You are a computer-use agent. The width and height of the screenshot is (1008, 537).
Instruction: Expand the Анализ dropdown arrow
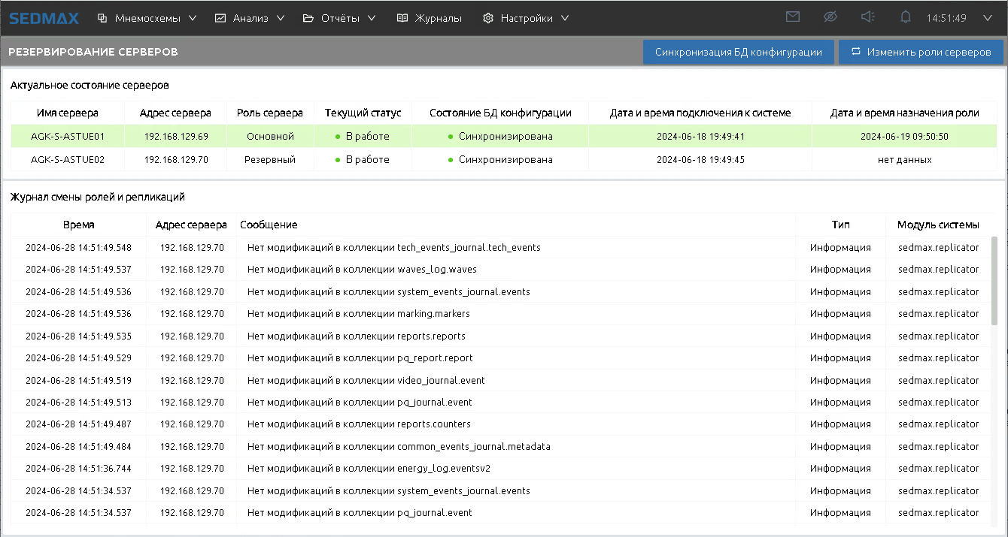tap(281, 18)
